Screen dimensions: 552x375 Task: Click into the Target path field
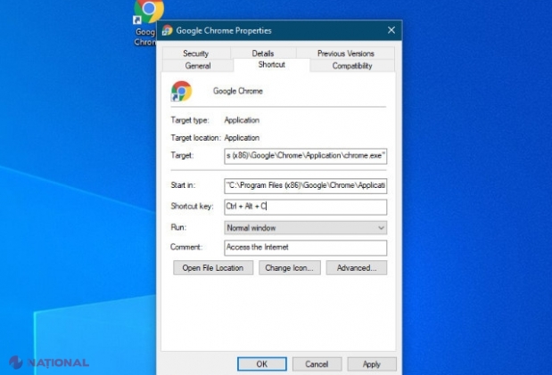pos(305,156)
